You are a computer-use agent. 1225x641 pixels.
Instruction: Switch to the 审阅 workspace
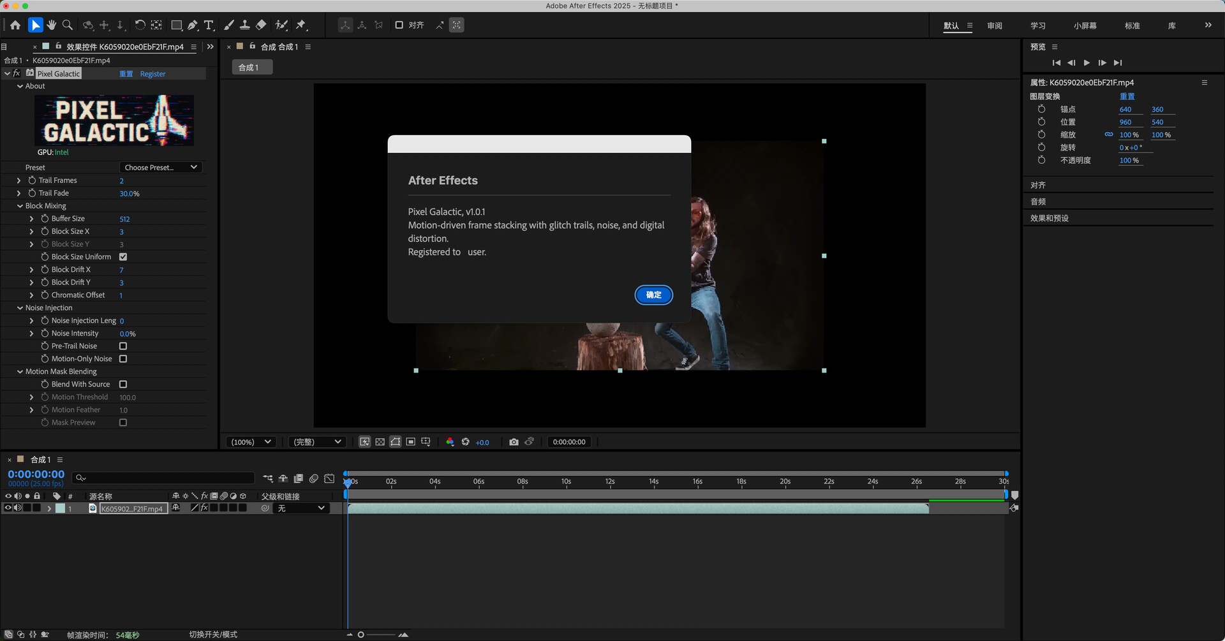pyautogui.click(x=995, y=26)
